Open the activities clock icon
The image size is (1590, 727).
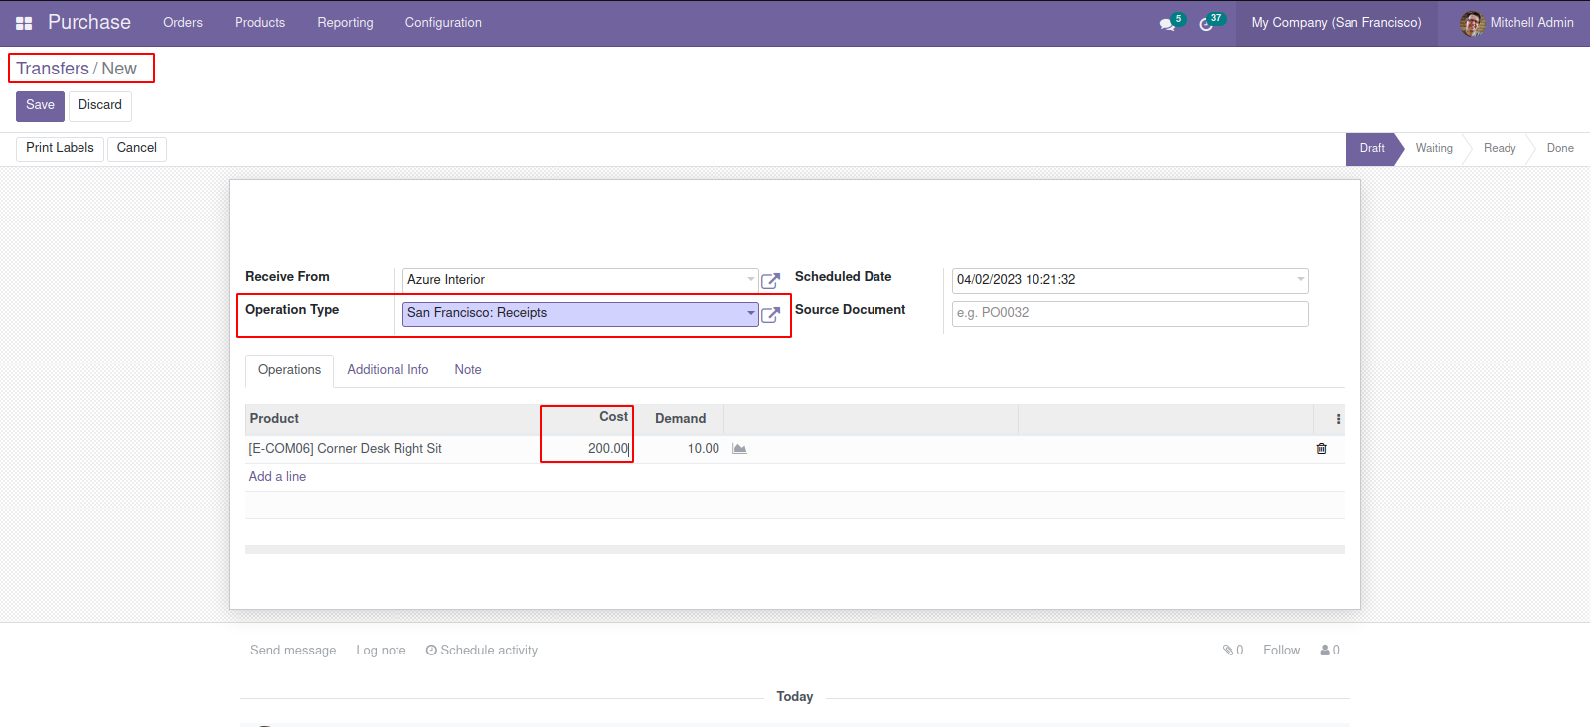click(1206, 24)
